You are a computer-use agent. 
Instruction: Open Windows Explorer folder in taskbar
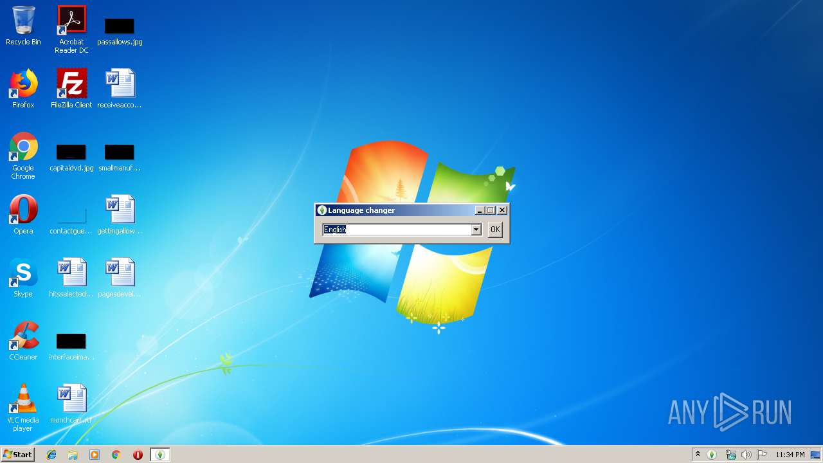point(73,455)
